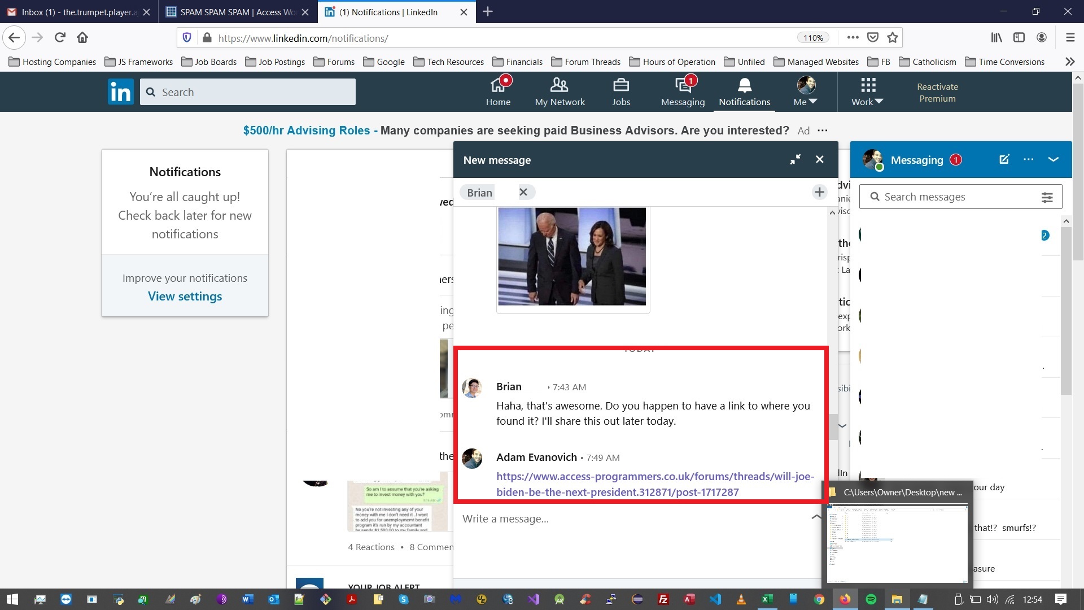Open ad options ellipsis menu
The image size is (1084, 610).
click(x=823, y=130)
